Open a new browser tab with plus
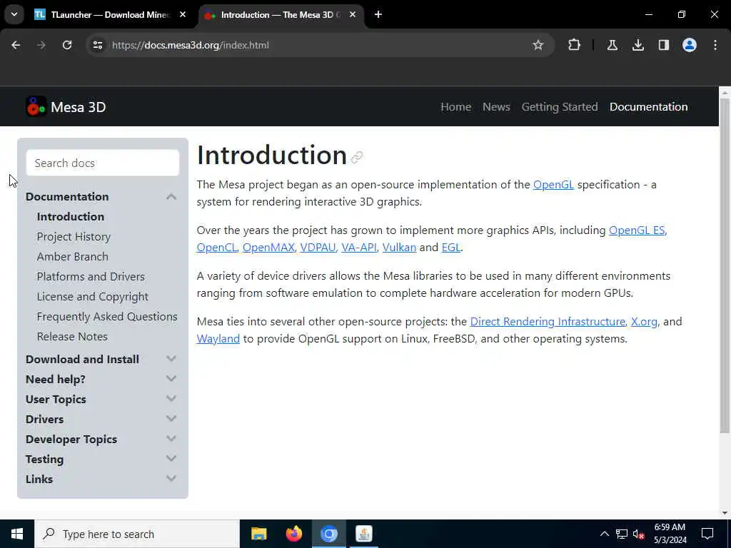 [x=378, y=14]
